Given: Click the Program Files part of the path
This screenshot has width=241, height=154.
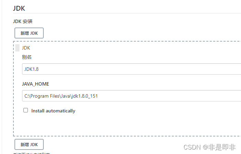Looking at the screenshot, I should (x=43, y=96).
